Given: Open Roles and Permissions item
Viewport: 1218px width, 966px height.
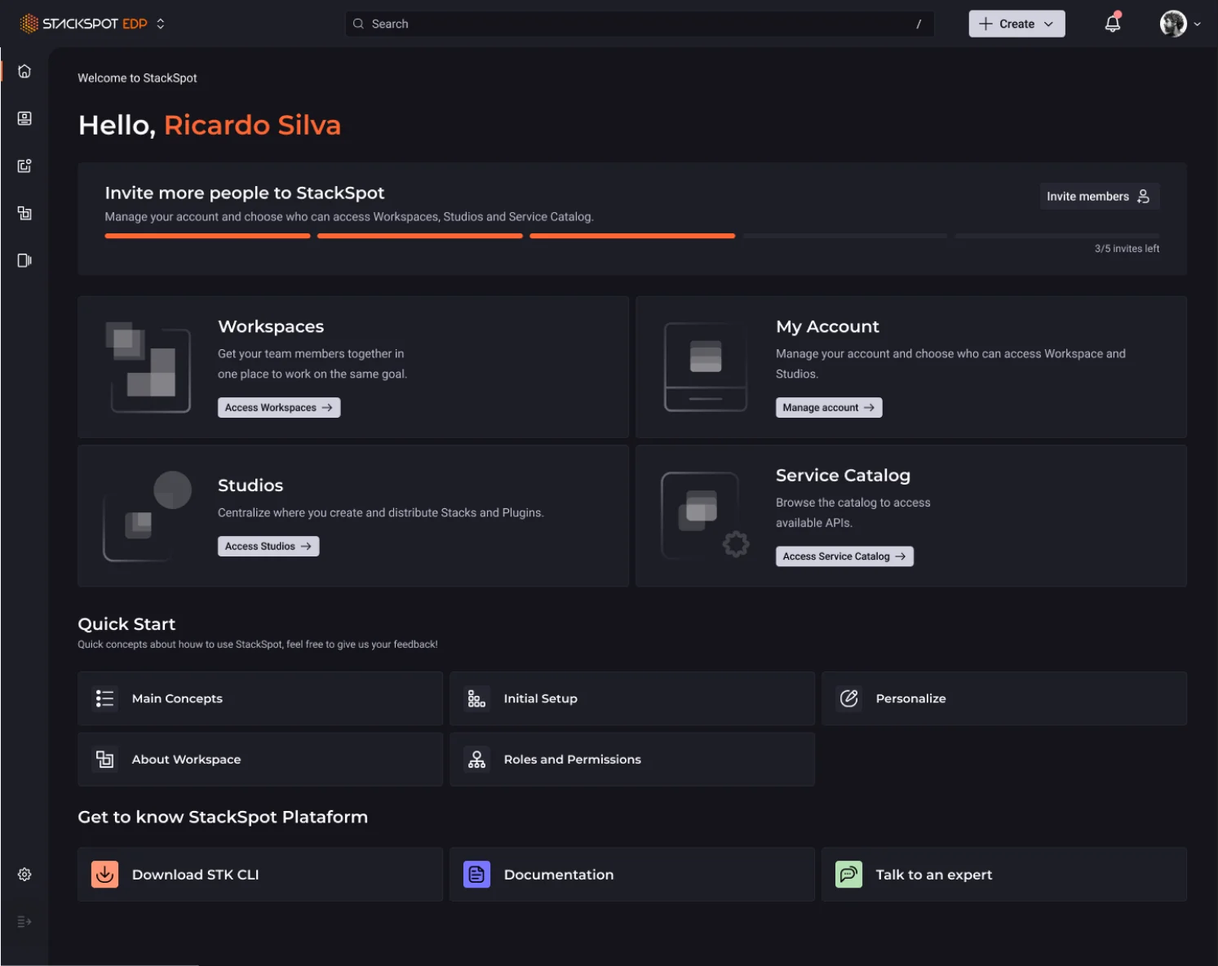Looking at the screenshot, I should pos(632,759).
